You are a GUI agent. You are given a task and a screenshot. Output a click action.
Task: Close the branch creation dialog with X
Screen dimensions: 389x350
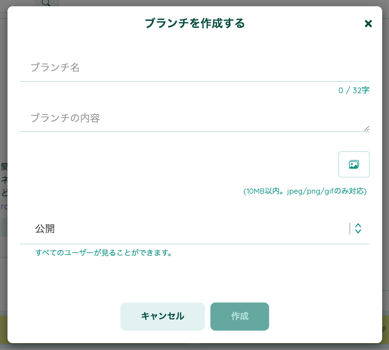pyautogui.click(x=368, y=23)
